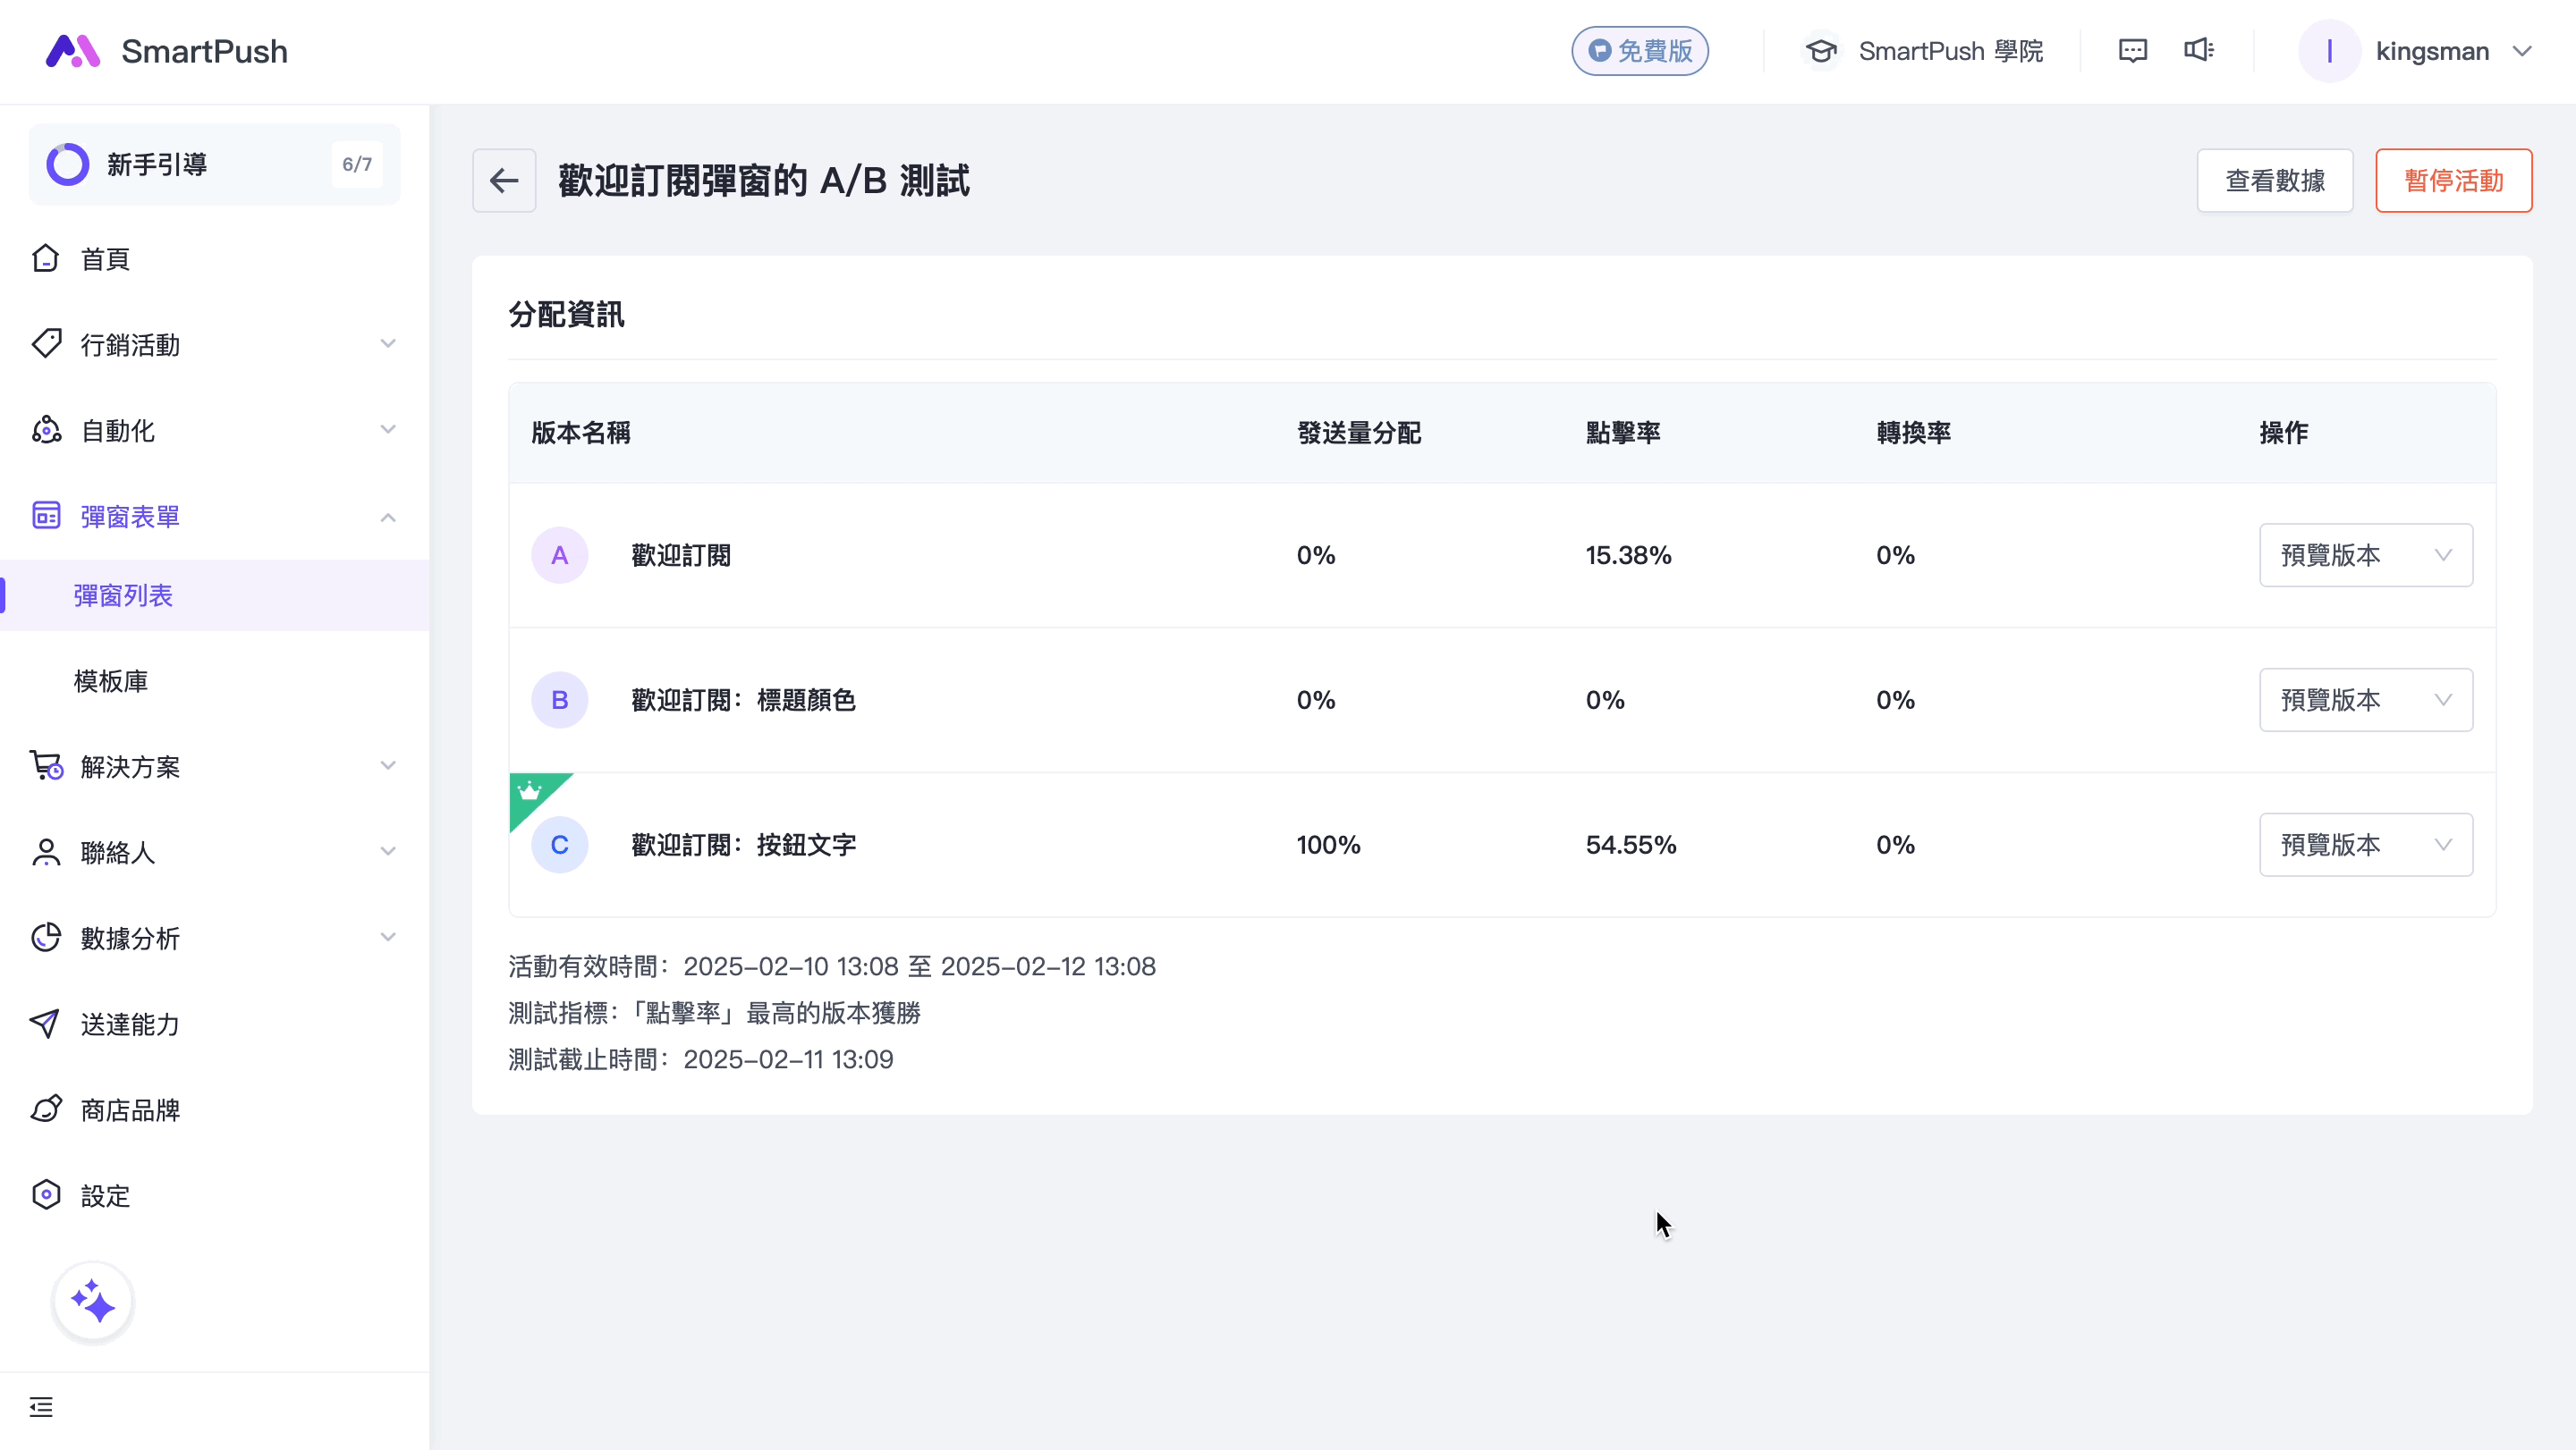The height and width of the screenshot is (1450, 2576).
Task: Open 預覽版本 dropdown for version C
Action: tap(2365, 846)
